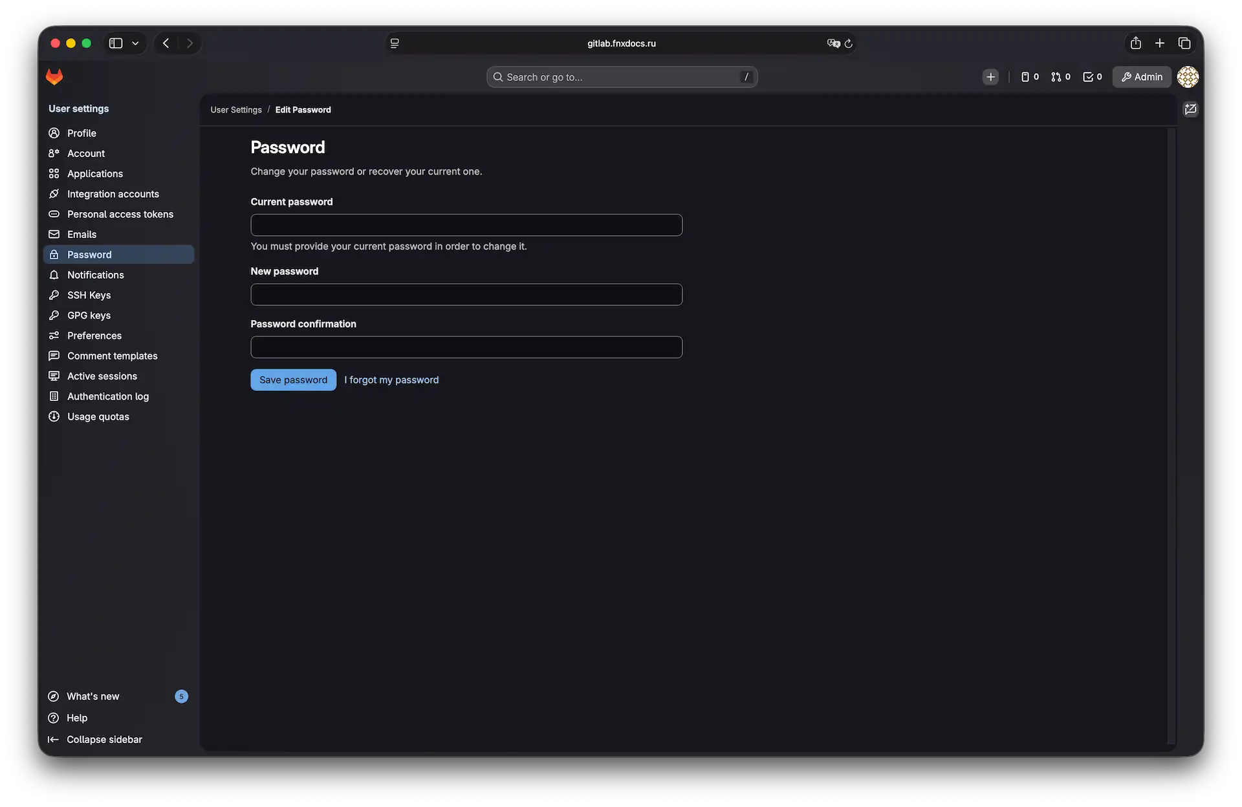Open the User Settings breadcrumb link
1242x807 pixels.
click(x=235, y=109)
